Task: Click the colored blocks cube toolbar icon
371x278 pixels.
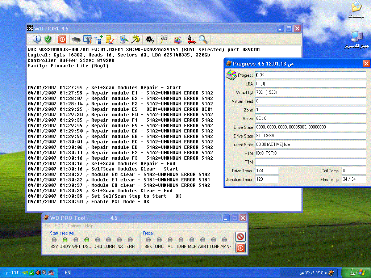Action: pos(178,39)
